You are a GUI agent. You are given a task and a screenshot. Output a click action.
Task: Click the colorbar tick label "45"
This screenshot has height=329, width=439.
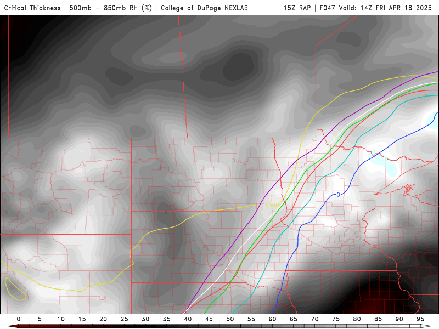[x=209, y=319]
